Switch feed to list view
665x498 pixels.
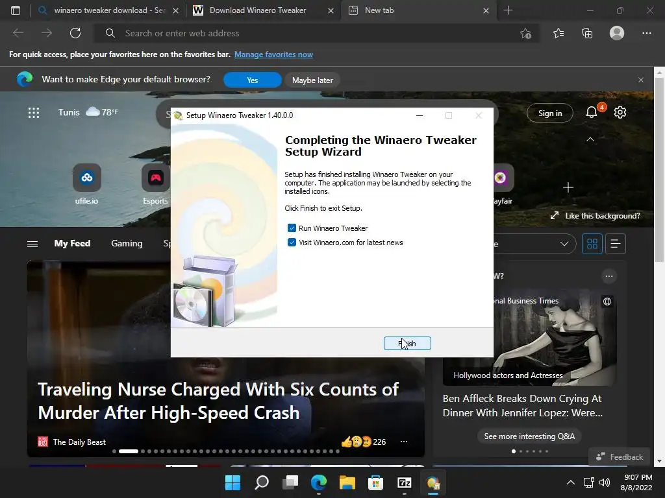click(616, 244)
